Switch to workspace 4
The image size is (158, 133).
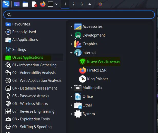[90, 4]
